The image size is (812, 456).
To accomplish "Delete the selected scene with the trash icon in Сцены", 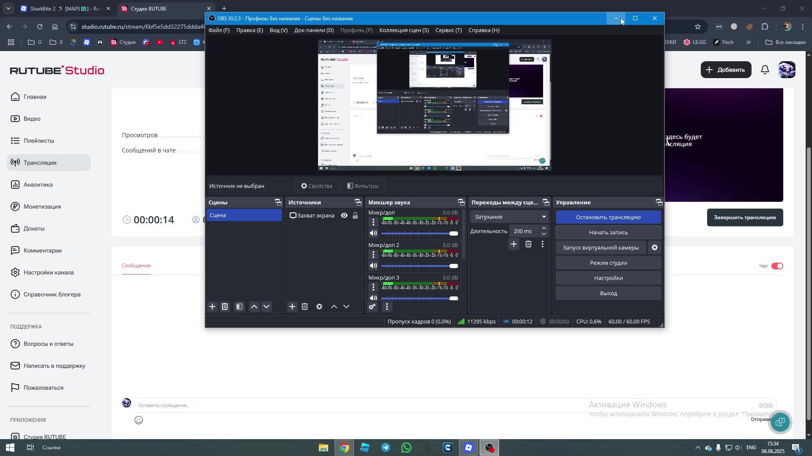I will (225, 307).
